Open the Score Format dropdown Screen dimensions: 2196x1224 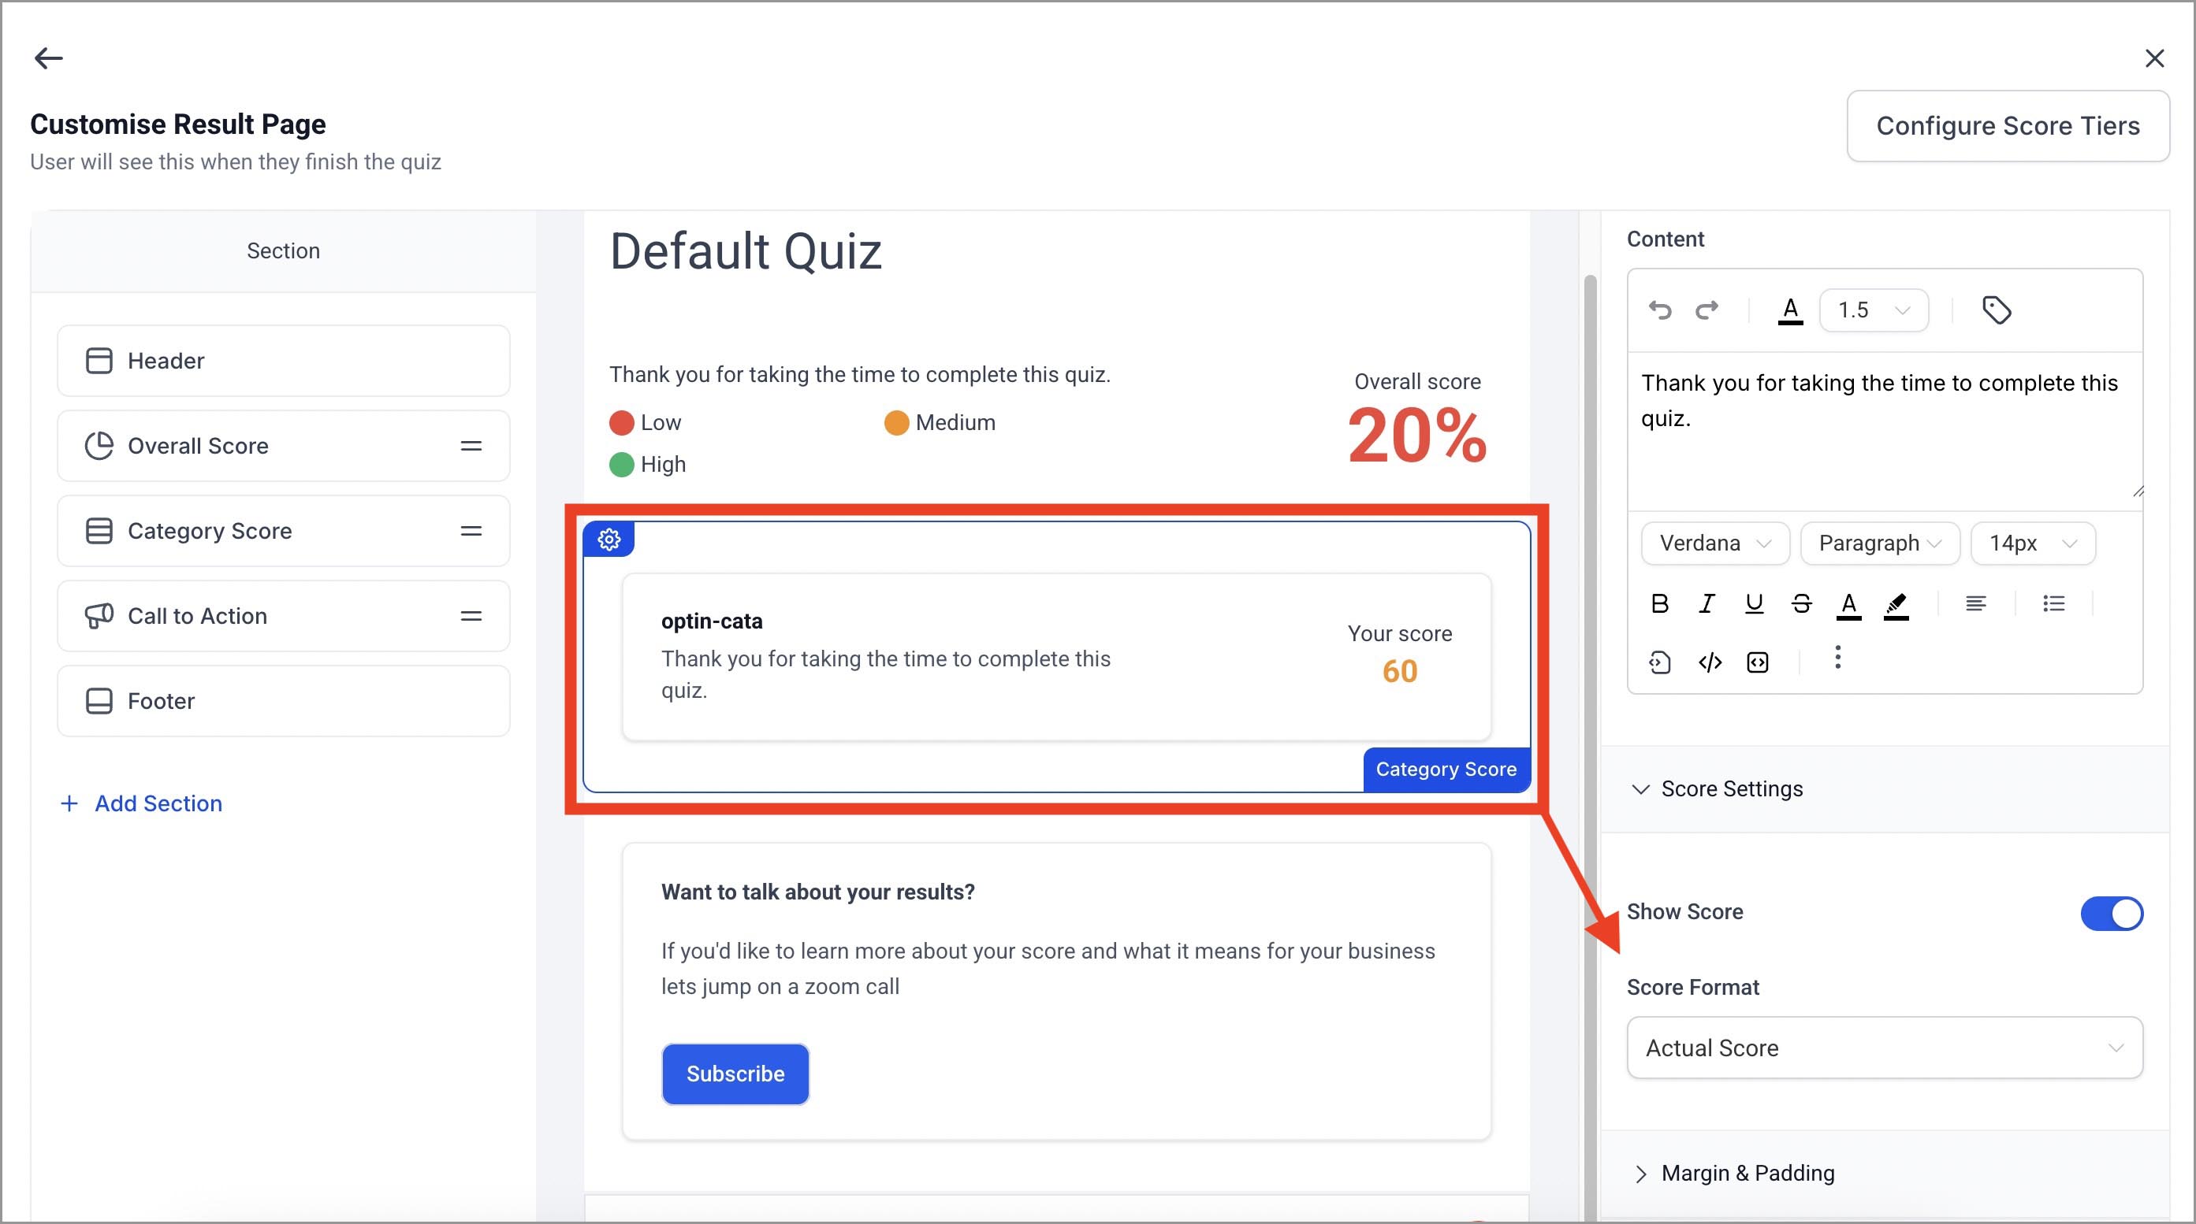tap(1884, 1048)
